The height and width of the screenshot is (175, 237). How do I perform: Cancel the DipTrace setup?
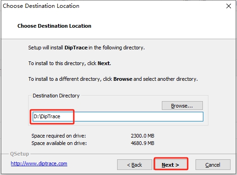tap(213, 165)
